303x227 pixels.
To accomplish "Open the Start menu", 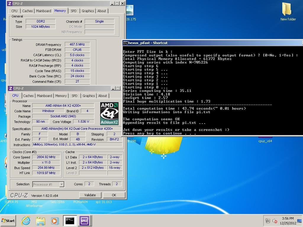I will [x=8, y=220].
